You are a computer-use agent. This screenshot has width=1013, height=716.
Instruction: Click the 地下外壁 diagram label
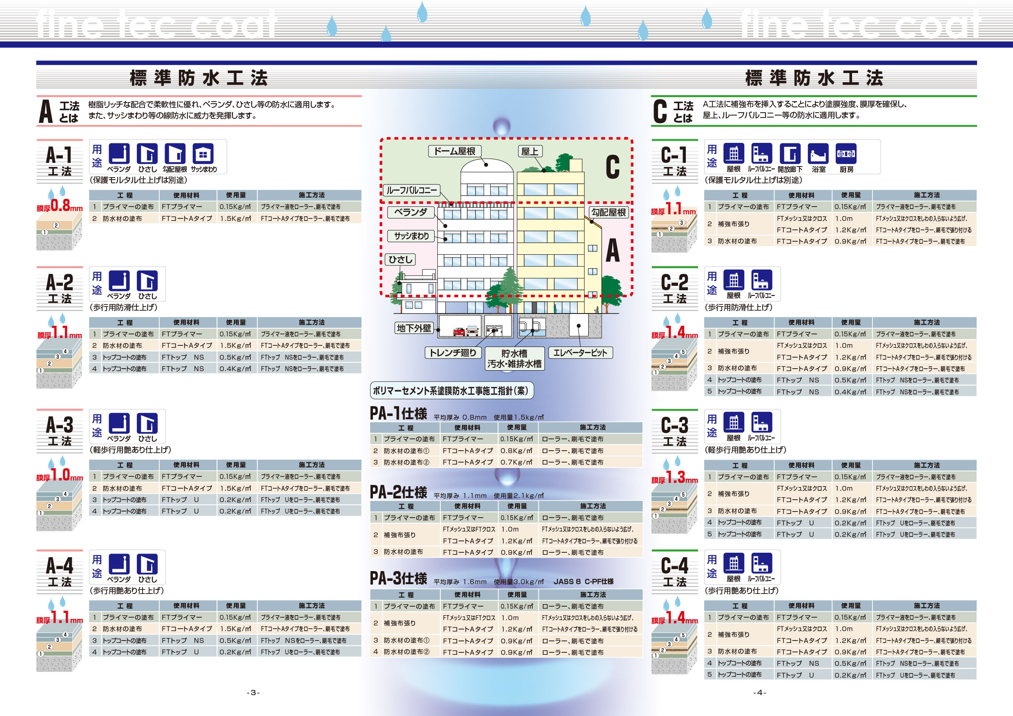pyautogui.click(x=413, y=328)
